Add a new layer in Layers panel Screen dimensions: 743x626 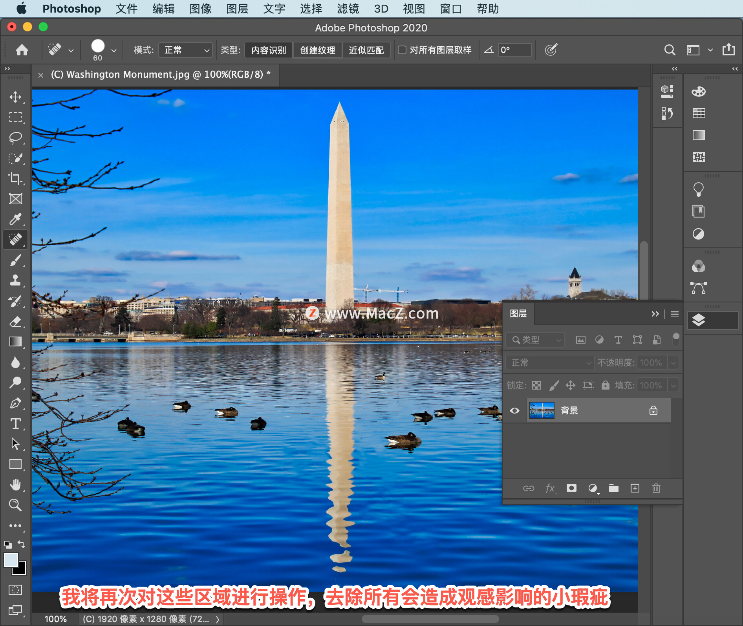coord(635,488)
